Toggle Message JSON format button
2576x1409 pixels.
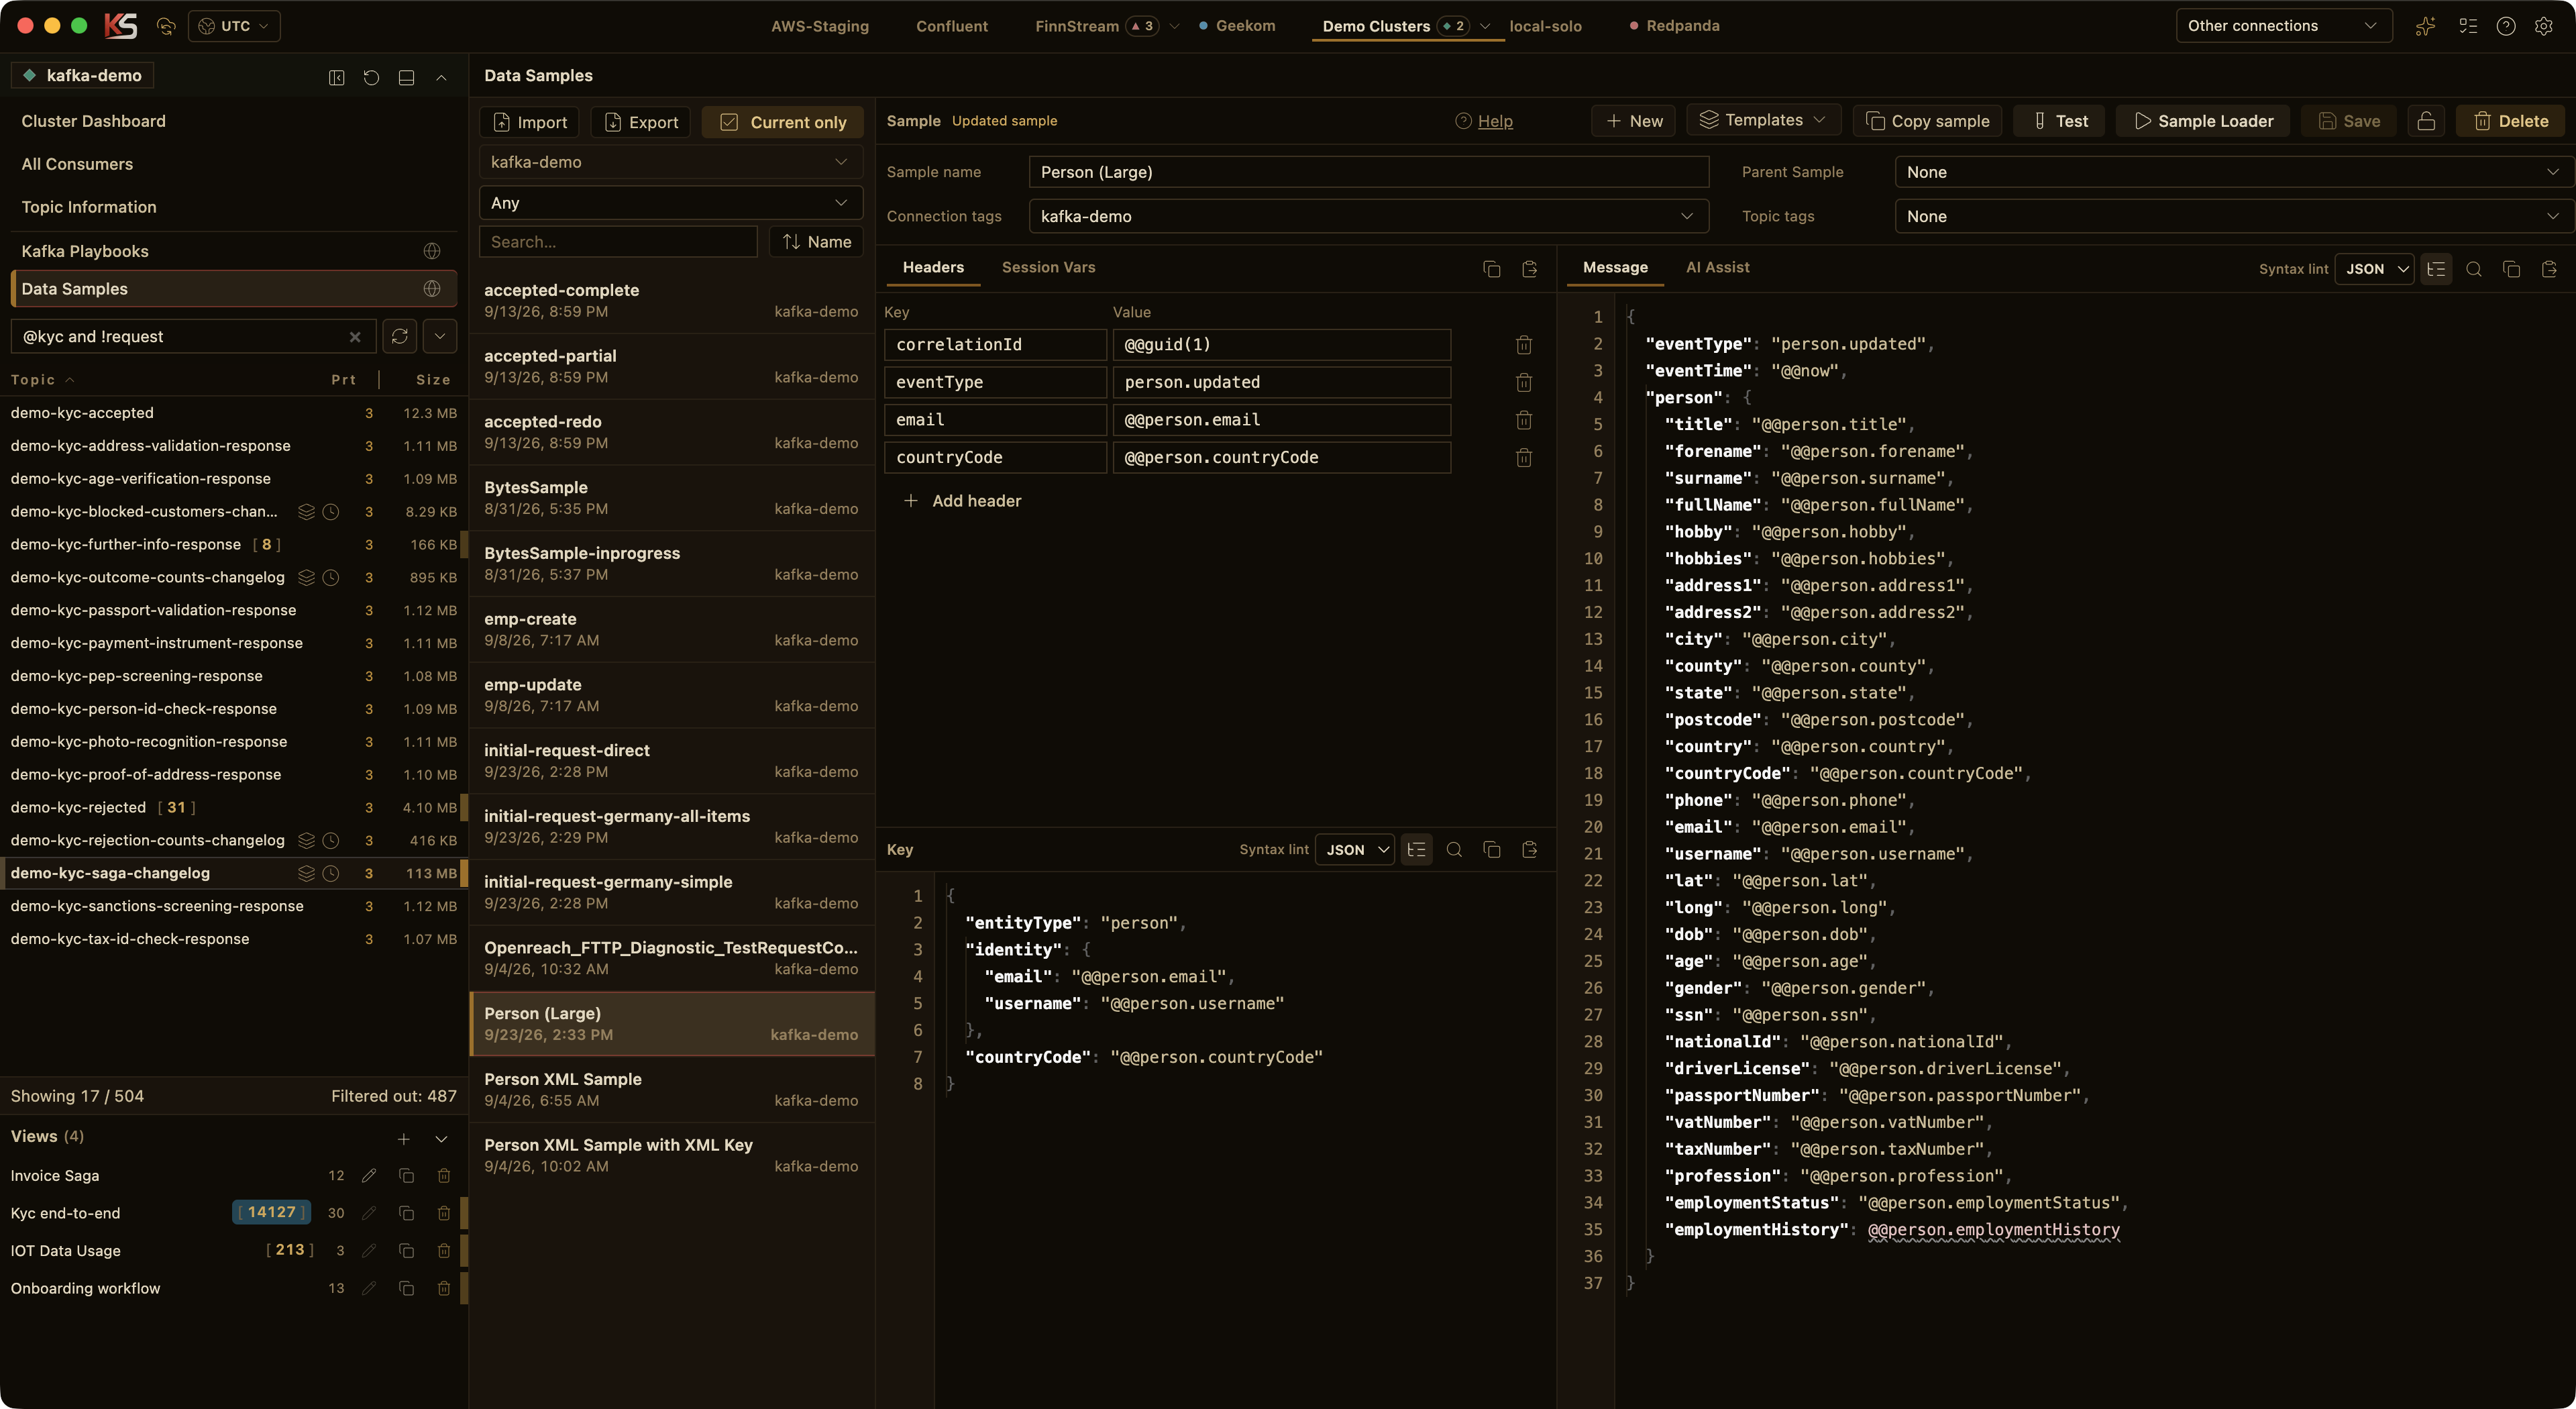pos(2436,269)
